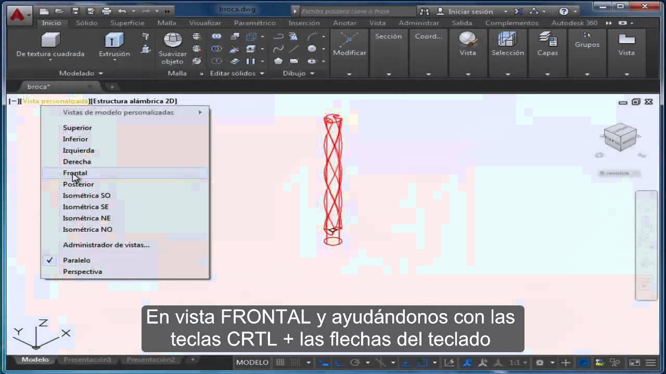Click the ViewCube in the viewport
Screen dimensions: 666x374
[621, 138]
